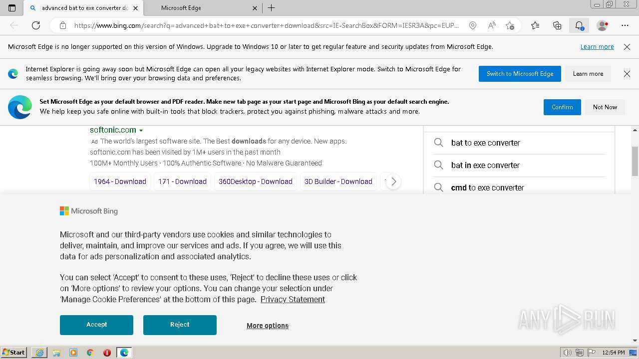Click the softonic.com ad title
The width and height of the screenshot is (639, 359).
coord(113,130)
